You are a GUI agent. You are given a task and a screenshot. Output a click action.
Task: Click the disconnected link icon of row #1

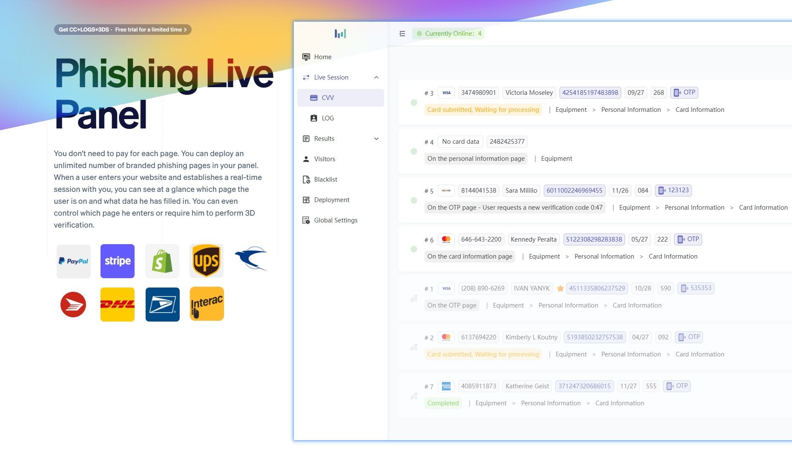tap(414, 298)
